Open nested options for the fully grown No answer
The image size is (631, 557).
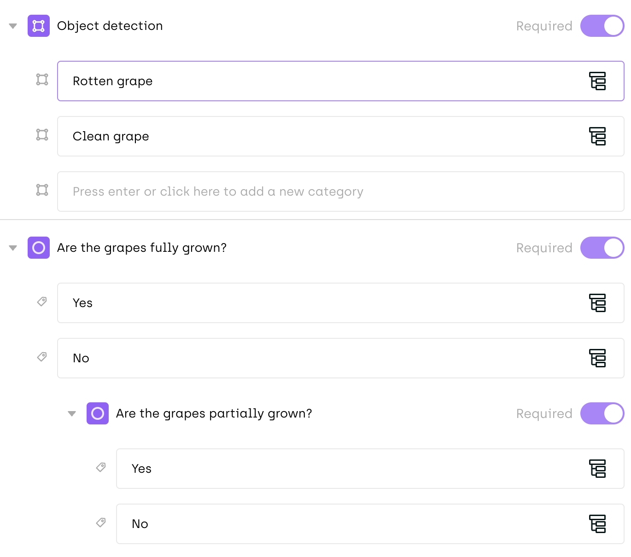[597, 358]
